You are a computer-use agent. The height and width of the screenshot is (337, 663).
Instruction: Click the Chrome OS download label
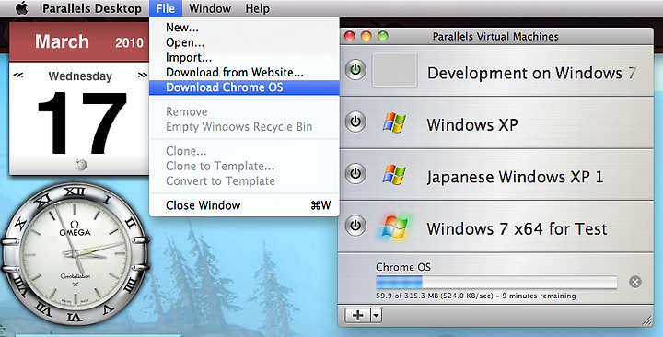coord(403,267)
